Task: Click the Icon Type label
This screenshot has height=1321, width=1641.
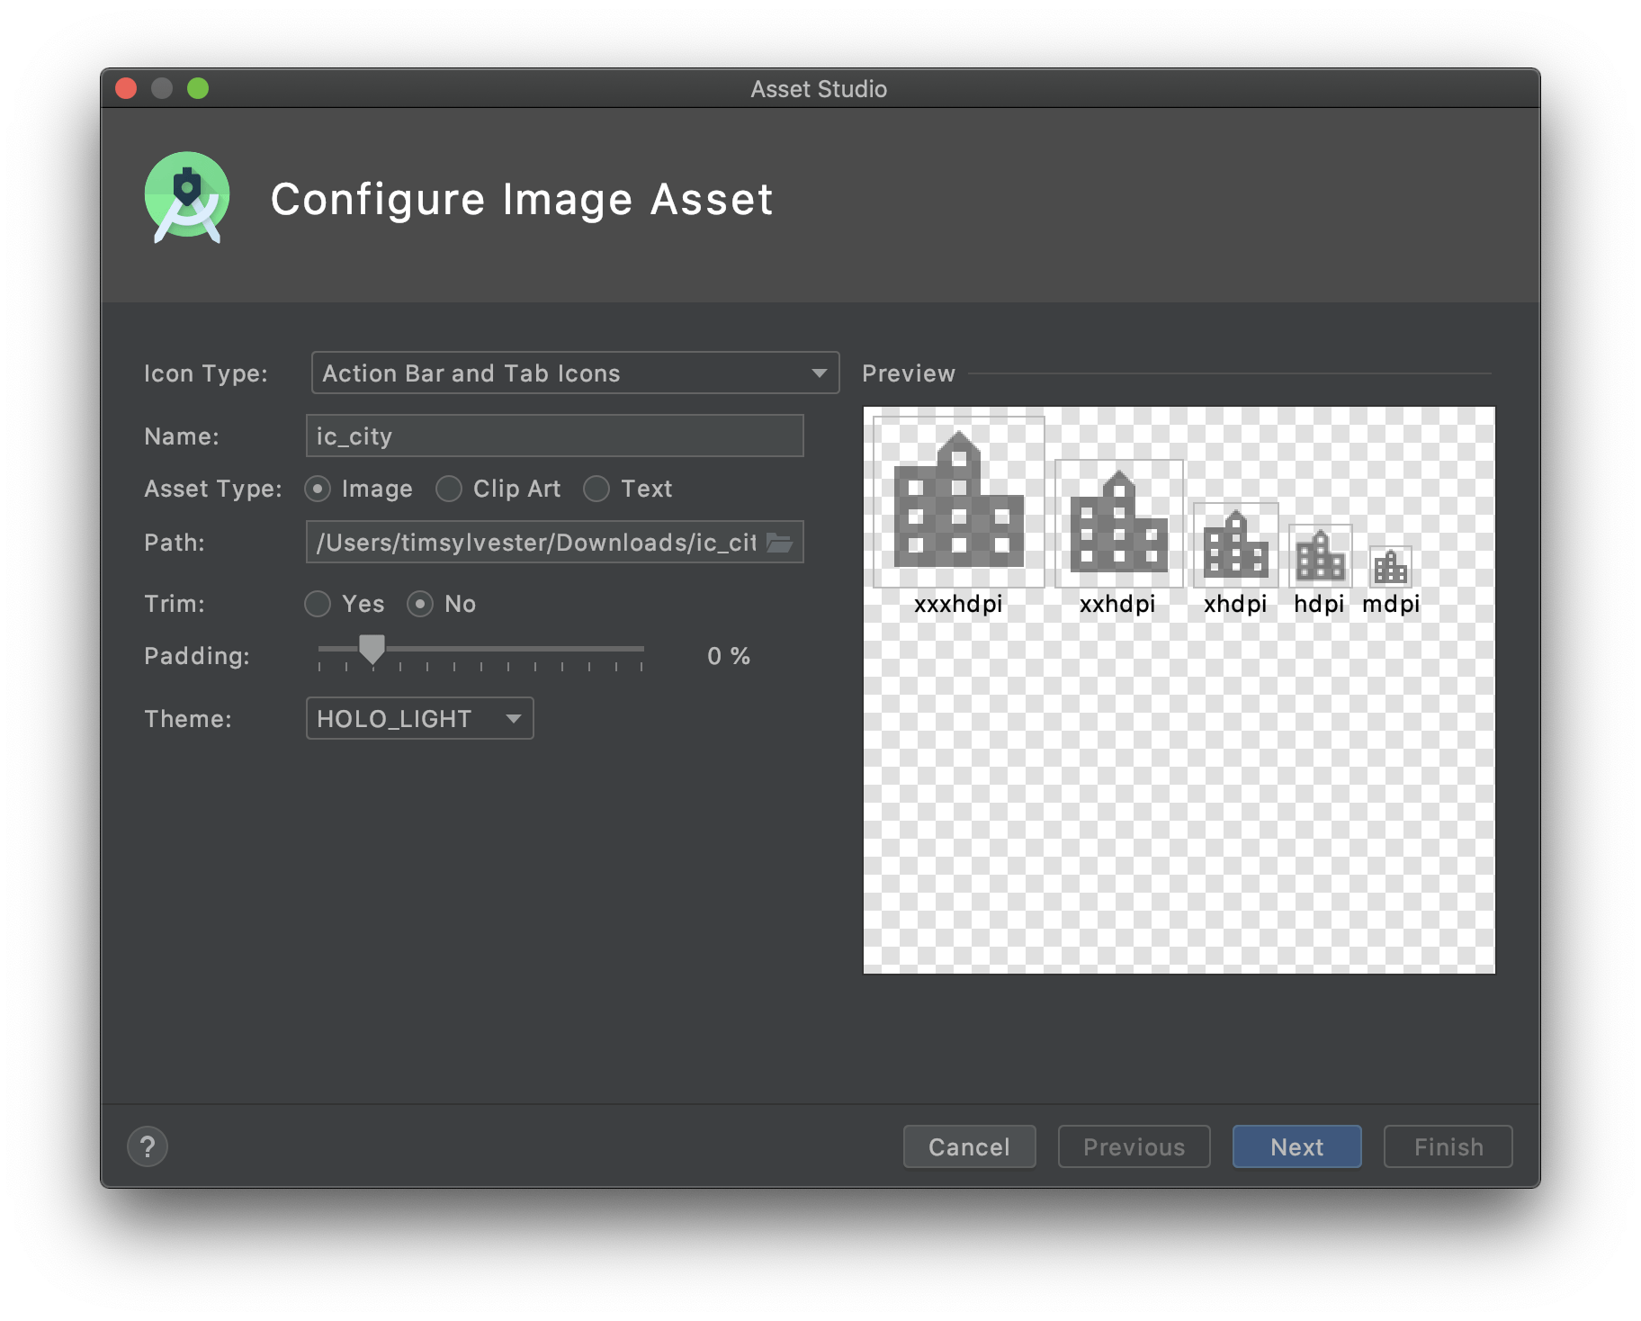Action: coord(206,373)
